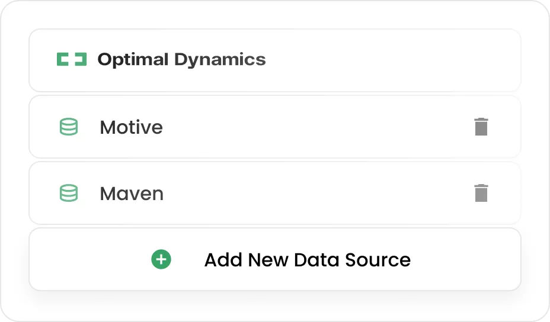Click blank area between Maven and its trash icon

(x=314, y=193)
